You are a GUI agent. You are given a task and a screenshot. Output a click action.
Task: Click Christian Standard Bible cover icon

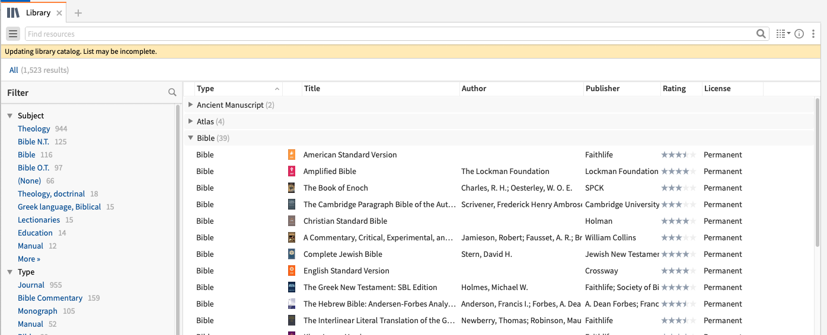291,221
